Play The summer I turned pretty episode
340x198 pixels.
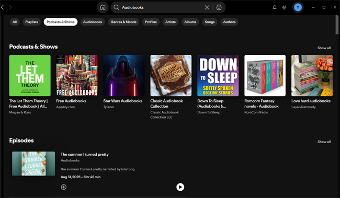click(x=180, y=187)
